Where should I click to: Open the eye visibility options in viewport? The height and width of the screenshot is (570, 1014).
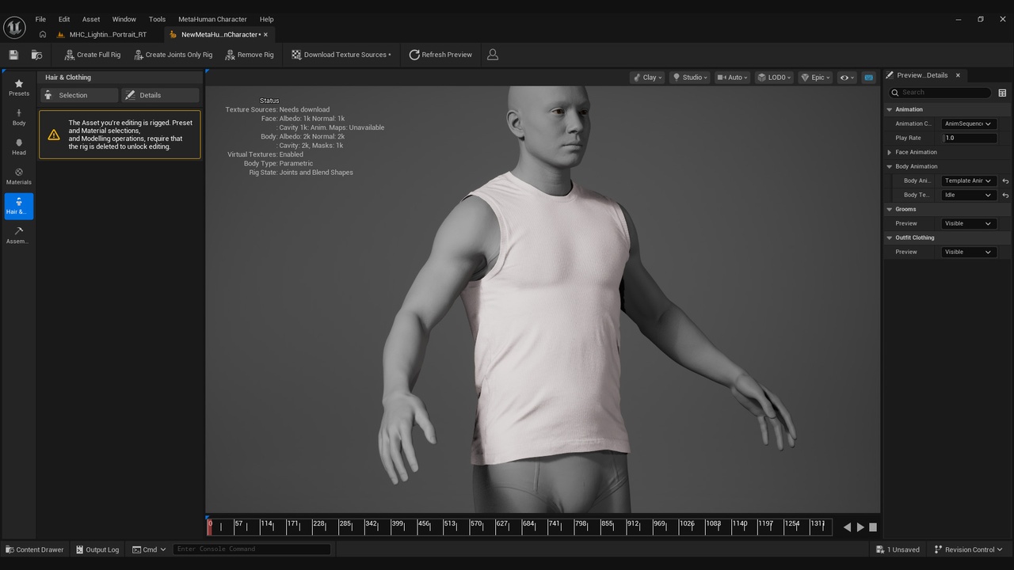point(847,78)
